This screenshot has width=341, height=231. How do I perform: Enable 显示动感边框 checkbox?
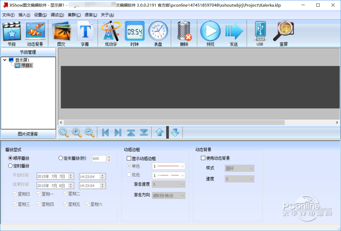[129, 158]
